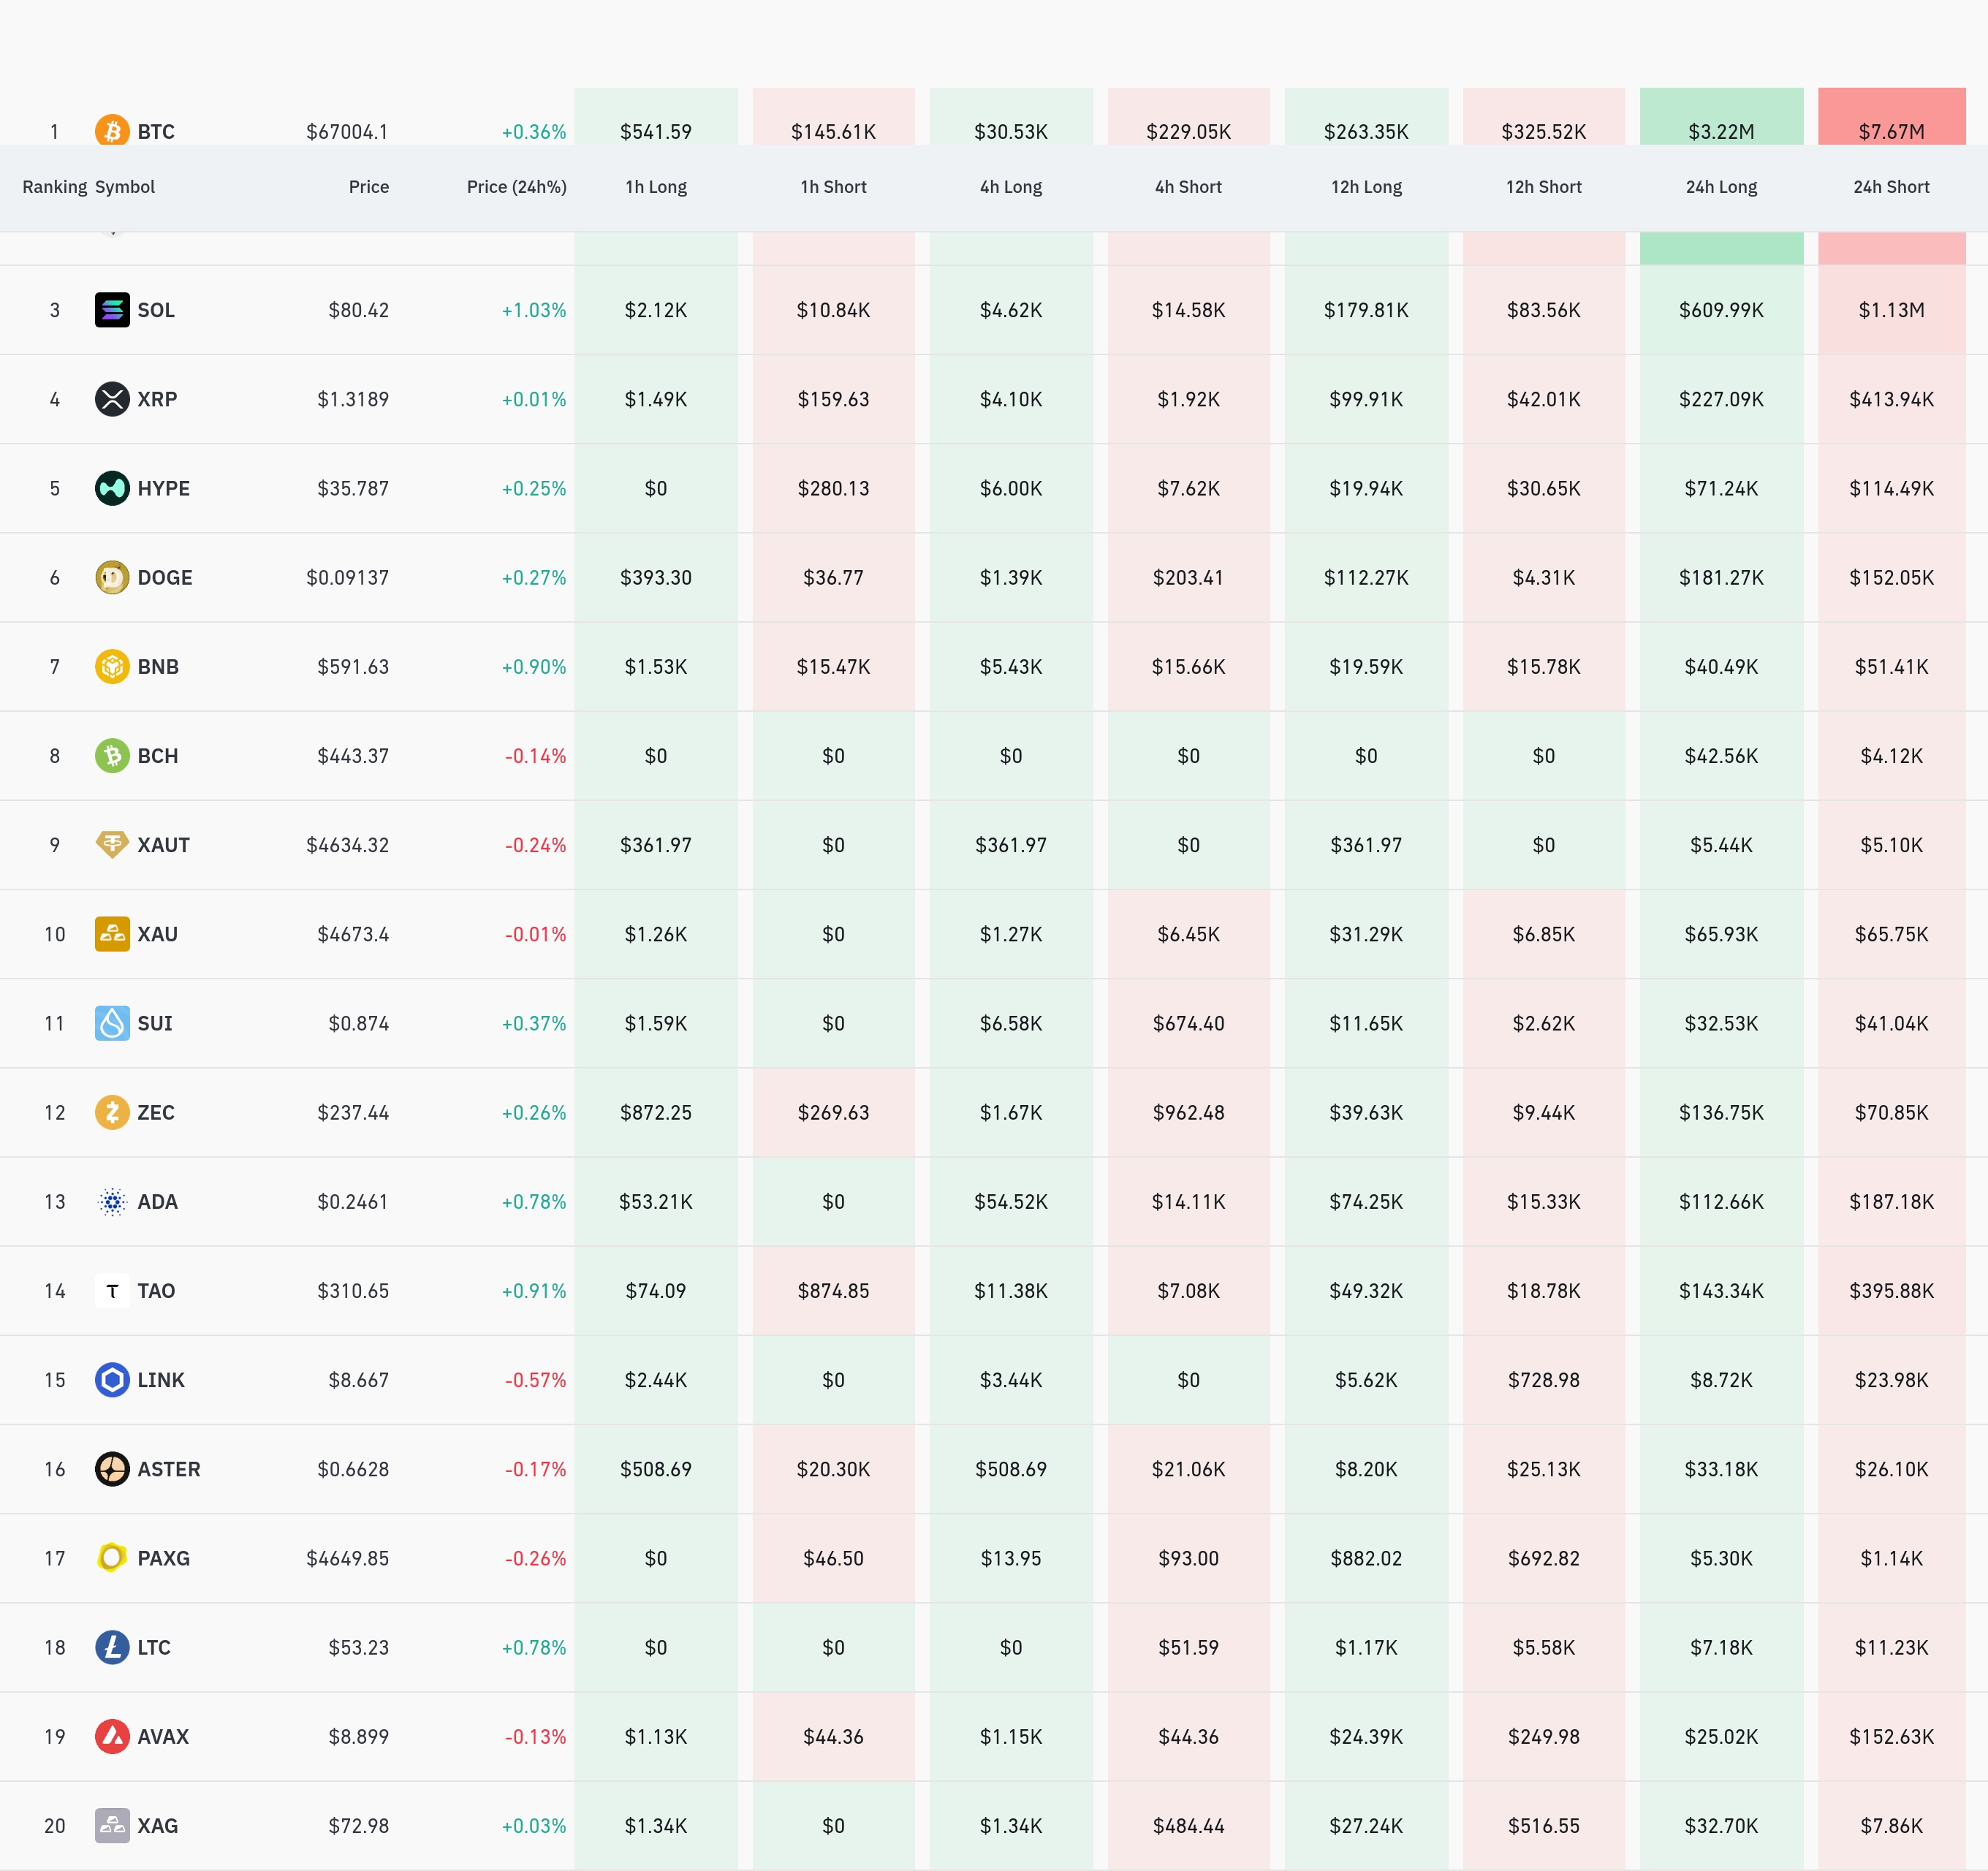This screenshot has width=1988, height=1871.
Task: Click the BTC 24h Short $7.67M cell
Action: (1891, 130)
